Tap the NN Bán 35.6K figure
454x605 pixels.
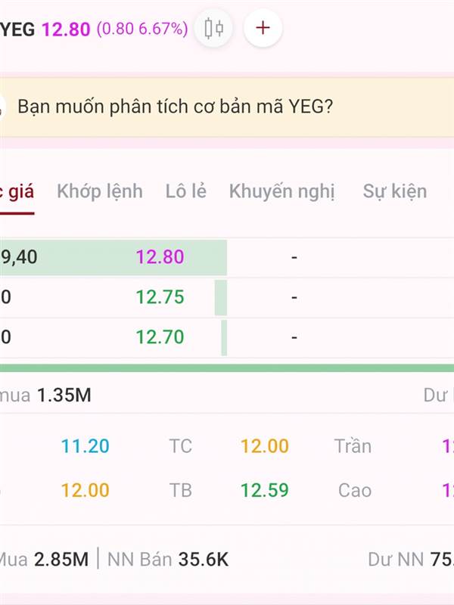[168, 560]
